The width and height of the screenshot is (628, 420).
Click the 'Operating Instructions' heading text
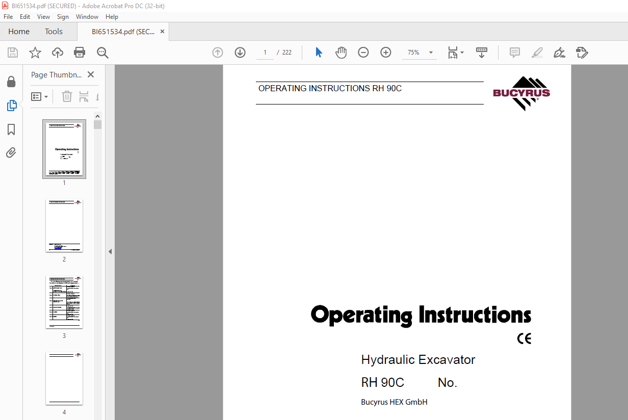point(421,315)
